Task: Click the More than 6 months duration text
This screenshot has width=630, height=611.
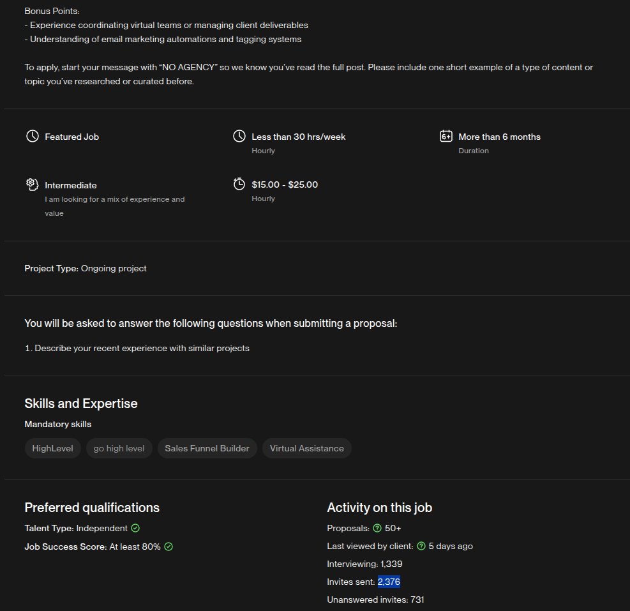Action: click(499, 137)
